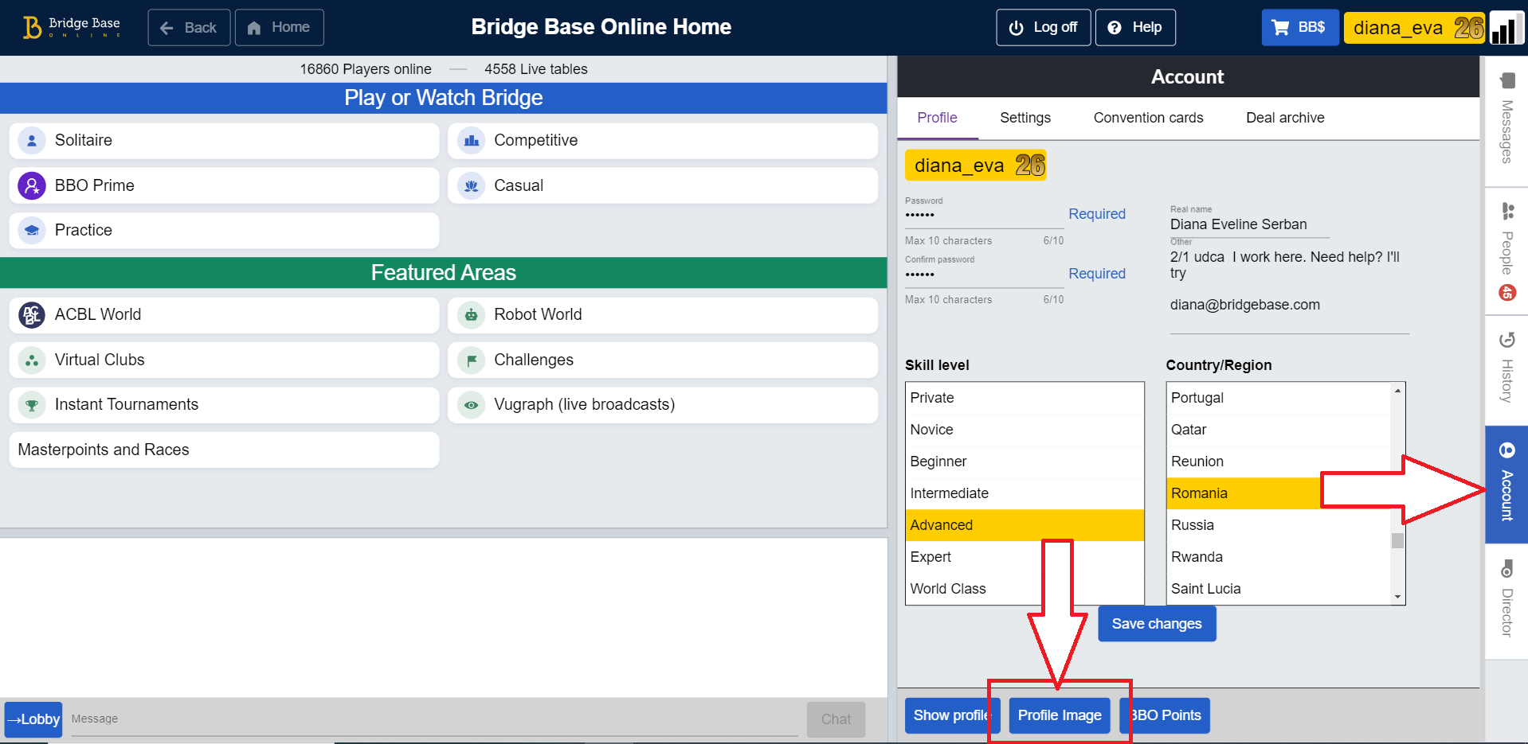Image resolution: width=1528 pixels, height=744 pixels.
Task: Open the Director side panel
Action: 1506,601
